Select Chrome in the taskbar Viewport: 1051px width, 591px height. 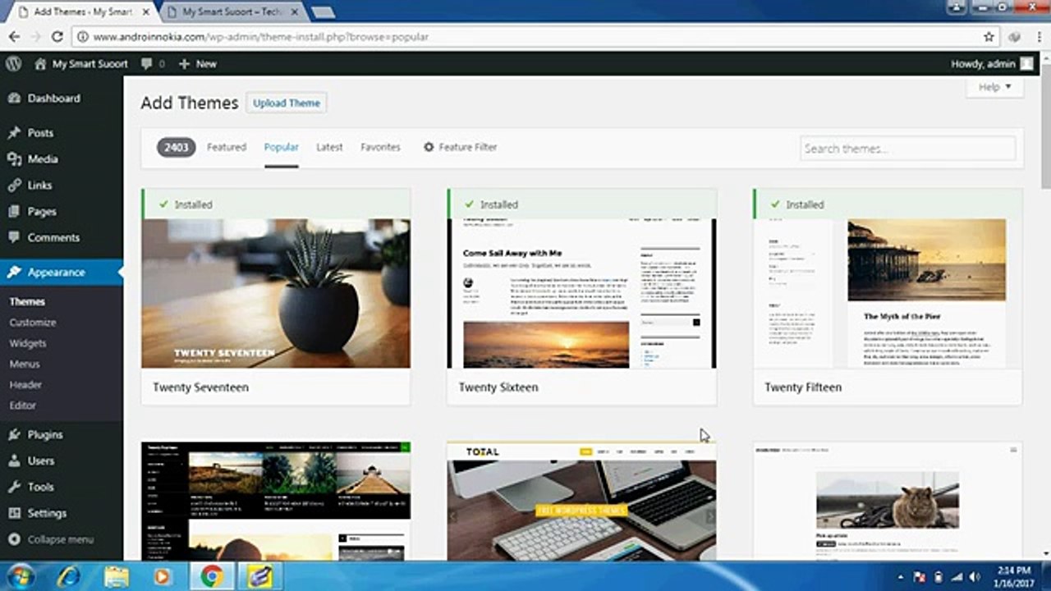pos(212,576)
